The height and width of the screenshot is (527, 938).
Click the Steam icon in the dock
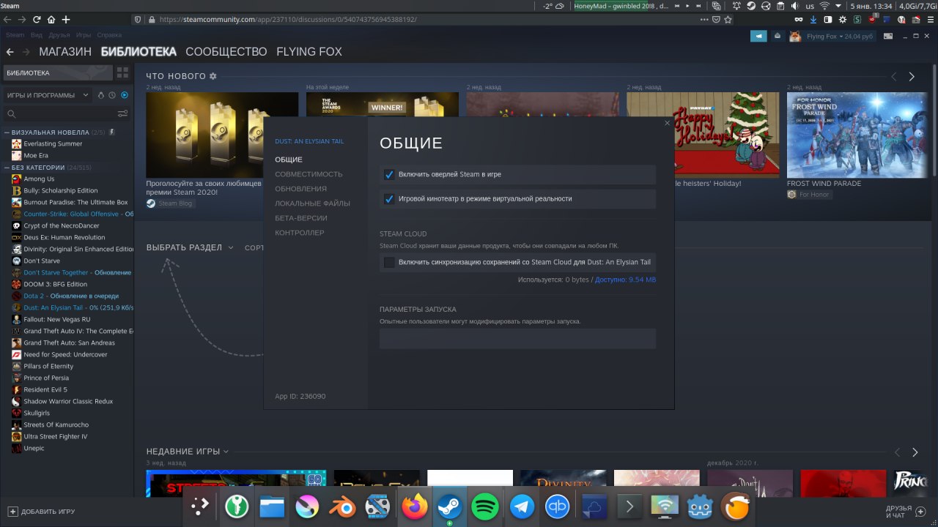click(449, 507)
